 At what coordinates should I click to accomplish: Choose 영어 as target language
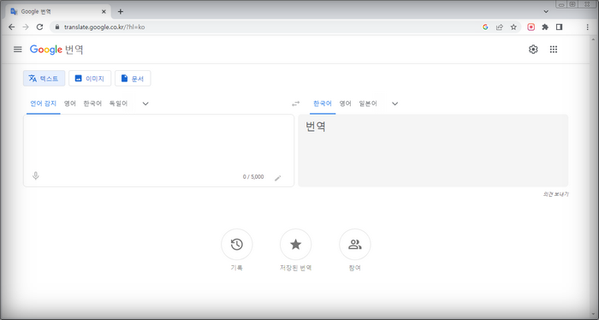[346, 104]
